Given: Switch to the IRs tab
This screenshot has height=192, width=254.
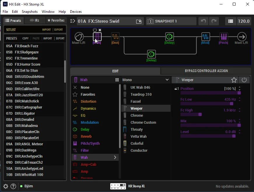Looking at the screenshot, I should (35, 20).
